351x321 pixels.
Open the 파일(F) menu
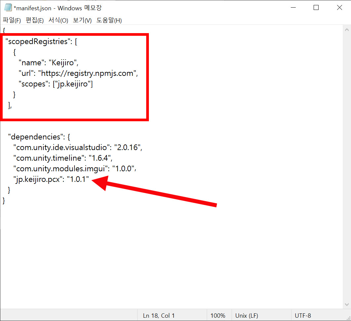[12, 21]
